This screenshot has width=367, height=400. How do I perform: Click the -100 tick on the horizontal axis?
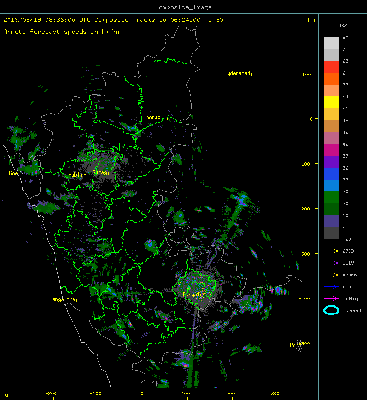[95, 394]
